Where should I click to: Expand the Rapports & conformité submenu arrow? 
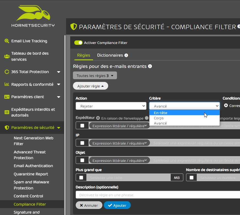[59, 84]
